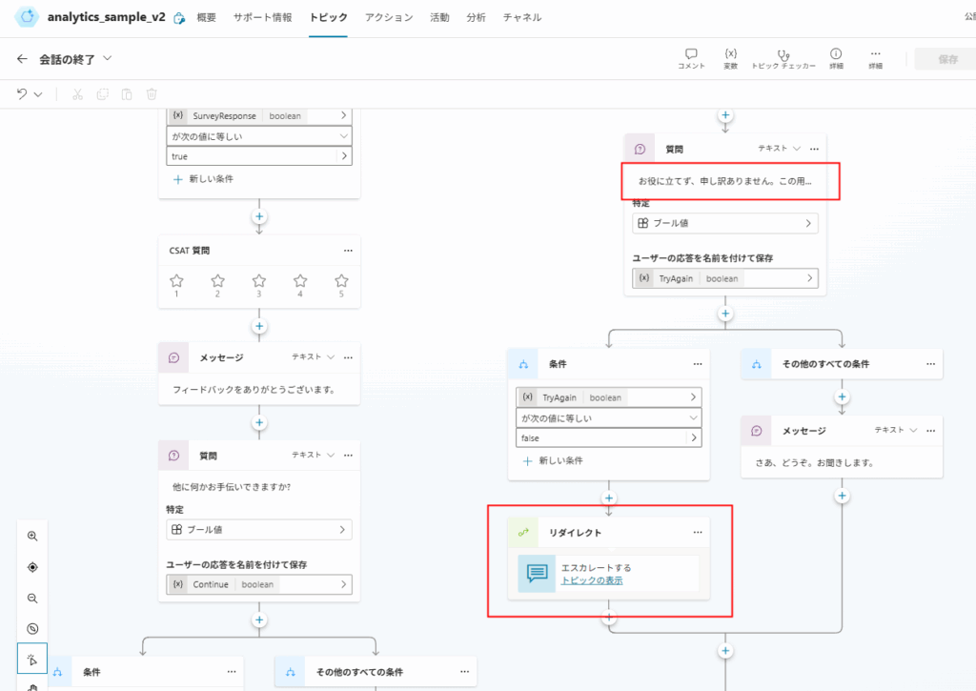Image resolution: width=976 pixels, height=691 pixels.
Task: Change テキスト type on フィードバック message
Action: (313, 356)
